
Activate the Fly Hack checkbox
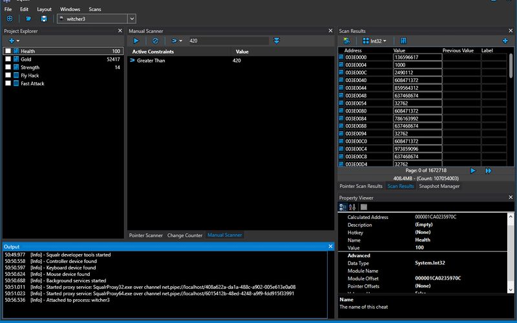click(x=8, y=76)
